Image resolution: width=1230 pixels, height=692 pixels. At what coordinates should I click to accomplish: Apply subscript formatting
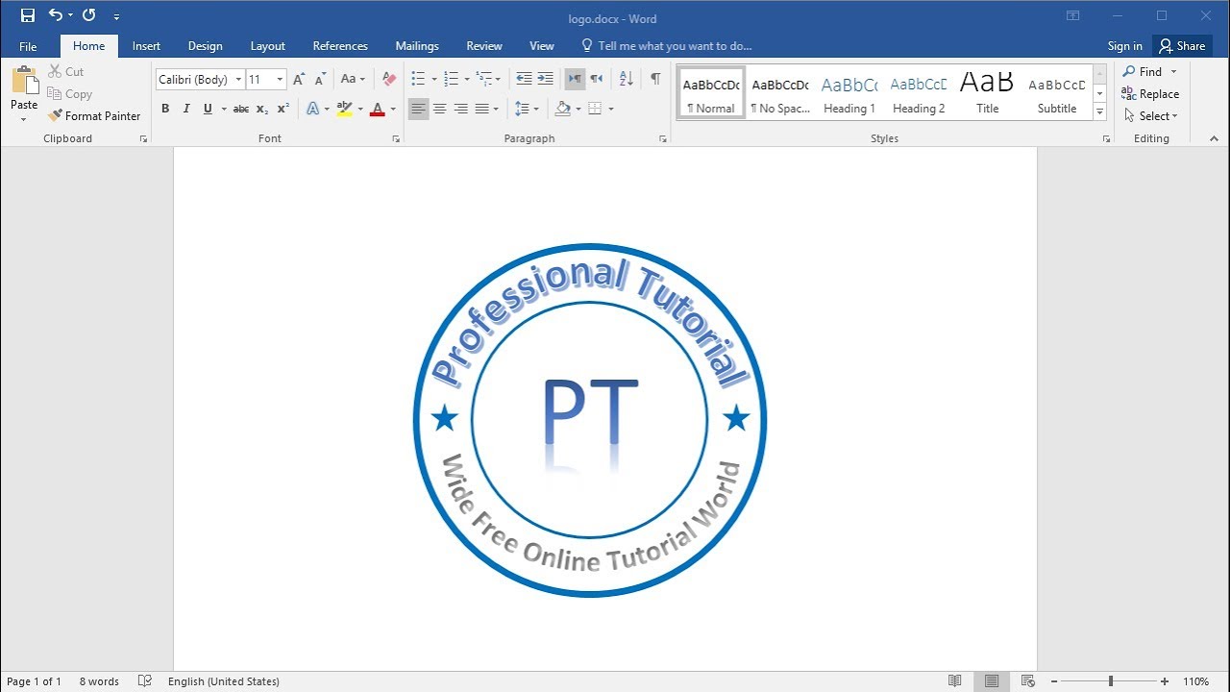(260, 109)
